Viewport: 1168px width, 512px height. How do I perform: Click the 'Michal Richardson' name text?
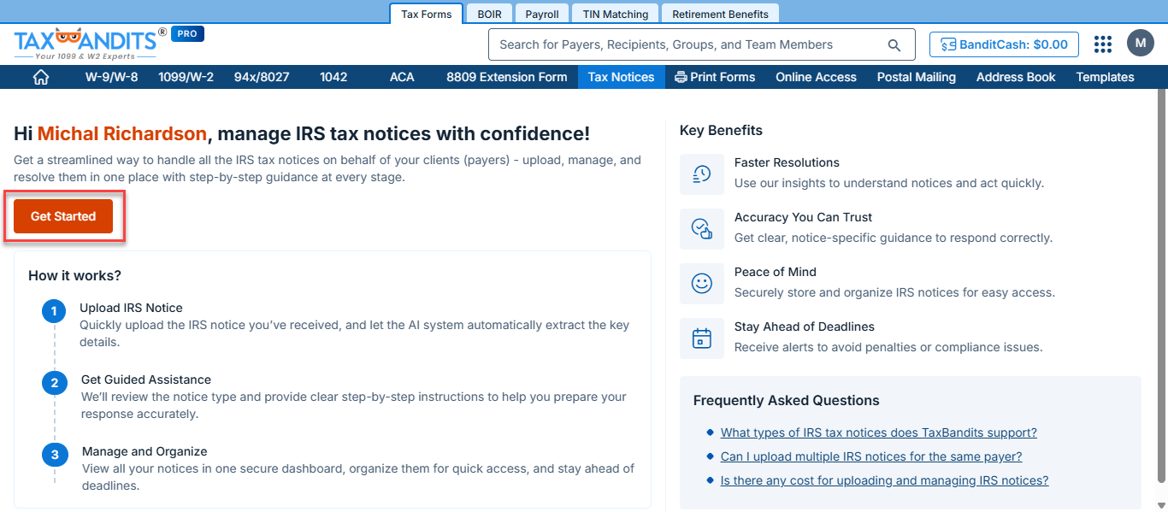(x=122, y=133)
